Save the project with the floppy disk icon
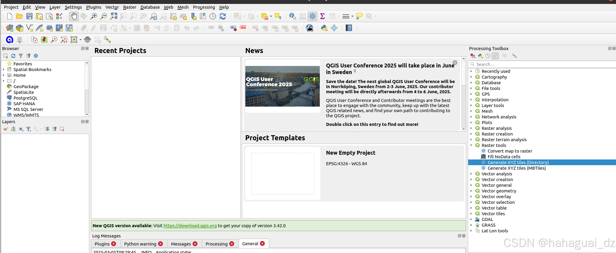The image size is (616, 253). pos(29,16)
